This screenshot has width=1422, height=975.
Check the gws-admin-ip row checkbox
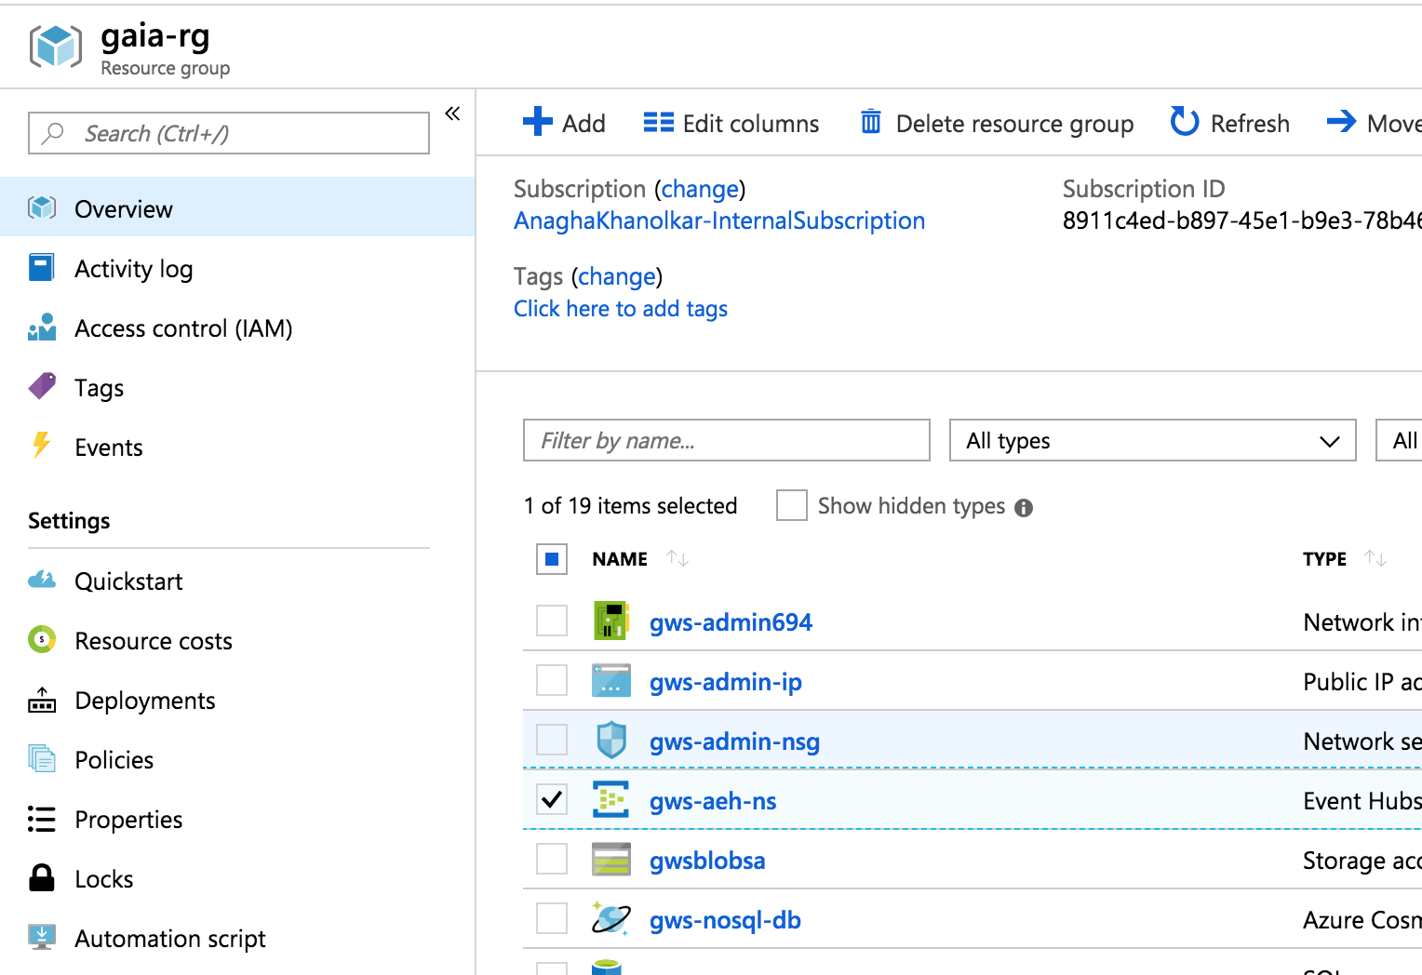tap(552, 680)
